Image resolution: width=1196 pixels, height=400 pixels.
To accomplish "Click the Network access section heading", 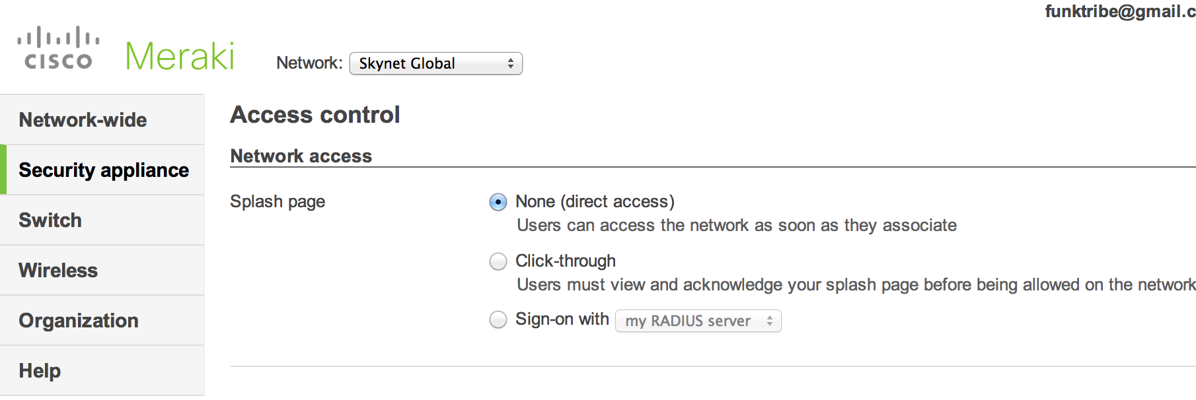I will click(x=301, y=156).
